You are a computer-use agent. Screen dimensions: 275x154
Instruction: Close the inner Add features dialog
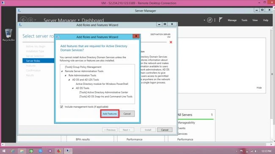(x=136, y=36)
